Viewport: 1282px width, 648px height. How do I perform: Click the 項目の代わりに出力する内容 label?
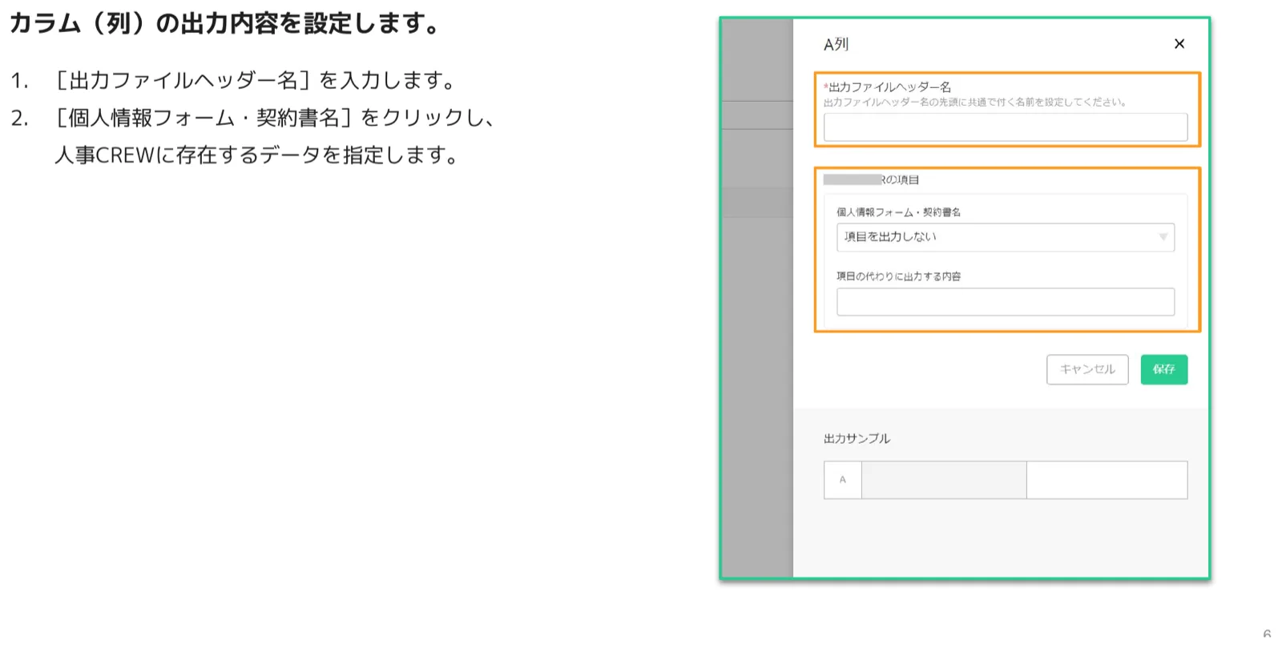click(898, 276)
